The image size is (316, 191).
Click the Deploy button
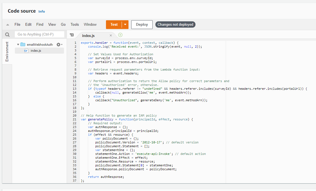(x=142, y=24)
